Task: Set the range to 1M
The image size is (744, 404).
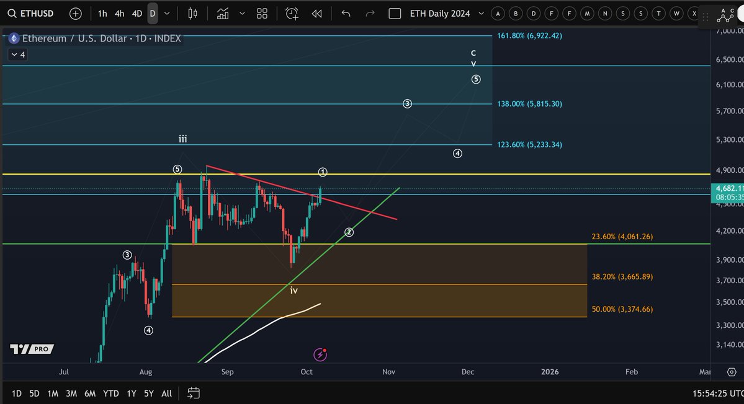Action: [53, 393]
